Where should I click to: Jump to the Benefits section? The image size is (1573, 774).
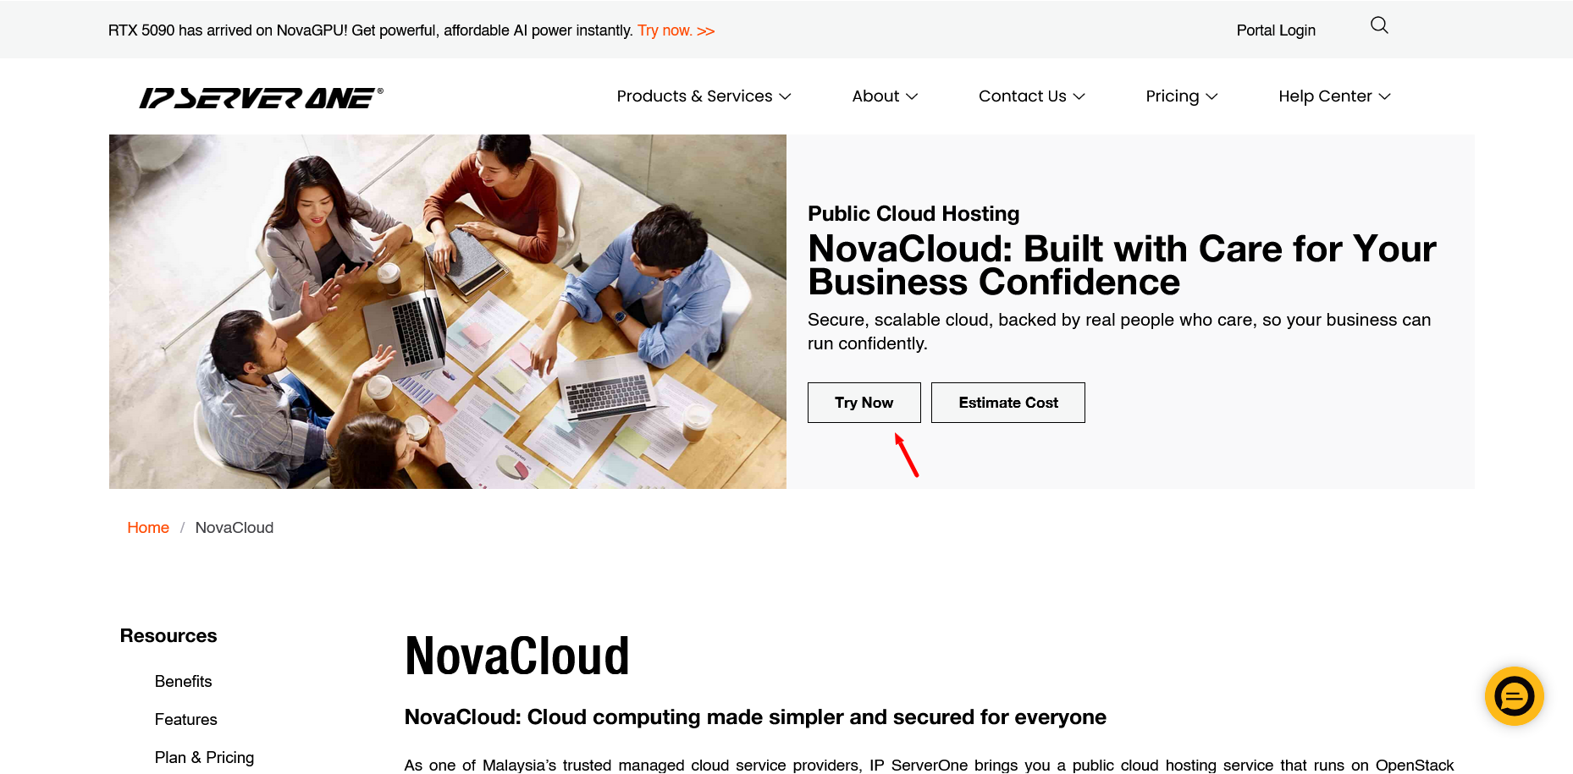(x=183, y=682)
